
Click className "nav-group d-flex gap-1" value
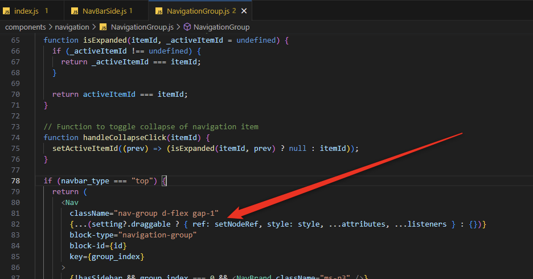166,214
